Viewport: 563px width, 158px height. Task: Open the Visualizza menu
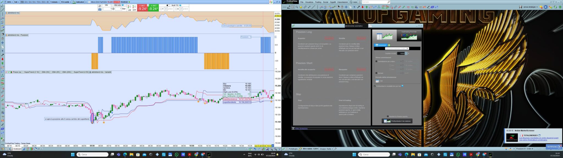point(309,2)
